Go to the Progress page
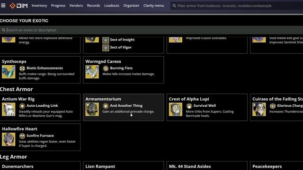Screen dimensions: 303x170 tap(58, 6)
